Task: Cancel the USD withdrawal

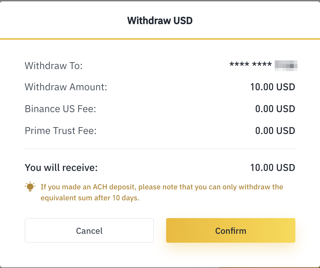Action: point(89,231)
